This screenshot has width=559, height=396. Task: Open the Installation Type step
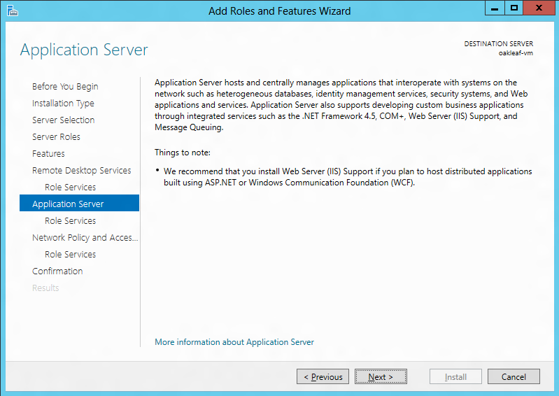click(x=63, y=104)
